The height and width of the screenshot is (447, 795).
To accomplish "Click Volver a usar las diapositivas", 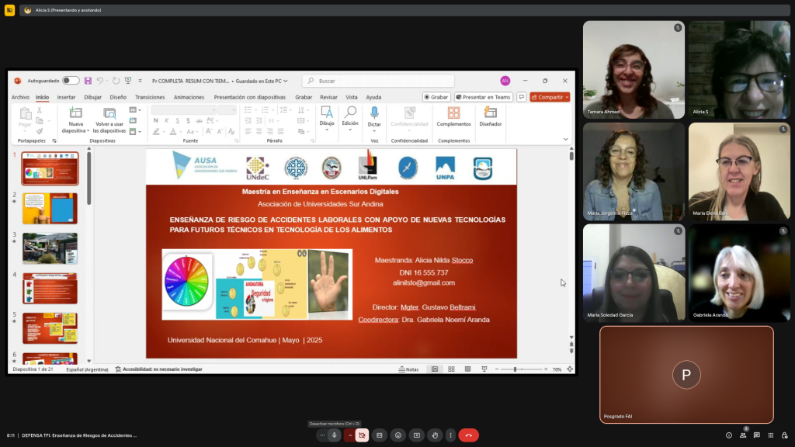I will (109, 120).
